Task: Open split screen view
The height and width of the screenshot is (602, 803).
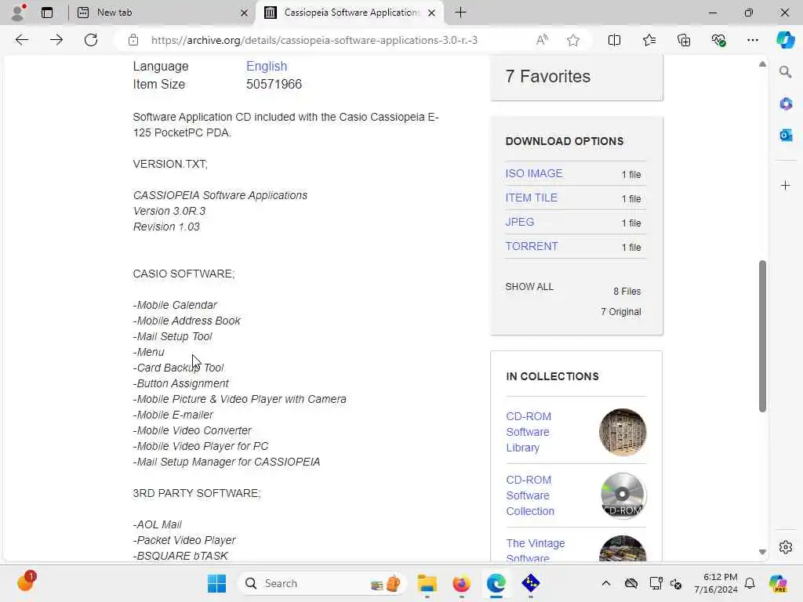Action: pos(614,40)
